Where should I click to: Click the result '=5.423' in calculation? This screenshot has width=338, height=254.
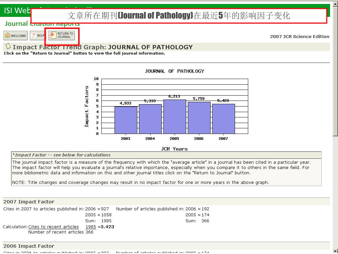point(106,227)
